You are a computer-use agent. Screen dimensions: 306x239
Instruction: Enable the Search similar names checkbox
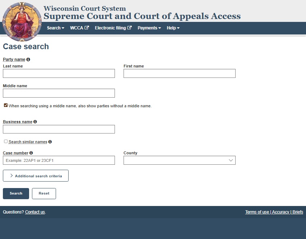[x=6, y=142]
